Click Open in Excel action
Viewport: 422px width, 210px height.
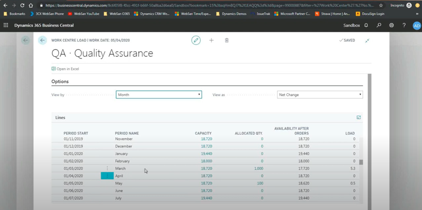pos(65,69)
